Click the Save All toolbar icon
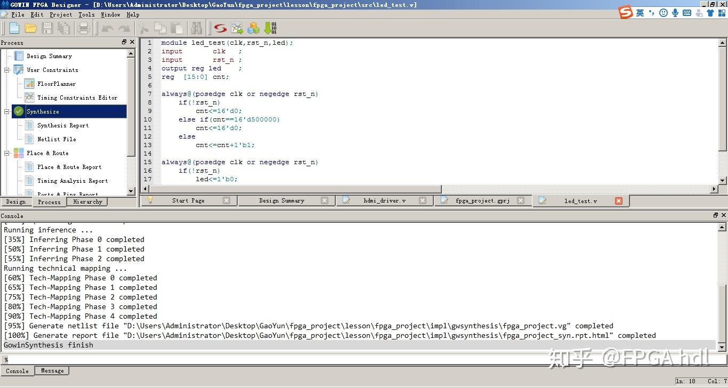728x388 pixels. [64, 28]
